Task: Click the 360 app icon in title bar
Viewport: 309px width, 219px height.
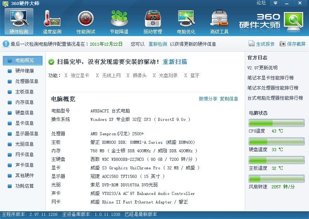Action: click(5, 3)
